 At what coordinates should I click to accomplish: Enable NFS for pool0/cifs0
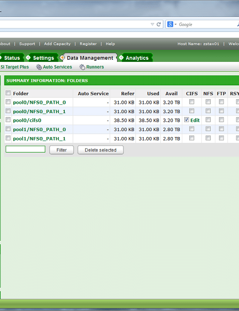208,120
